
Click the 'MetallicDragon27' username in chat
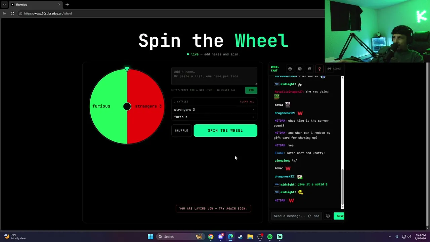[289, 91]
